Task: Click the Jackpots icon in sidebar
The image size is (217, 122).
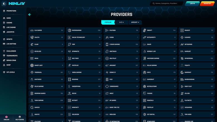Action: click(4, 32)
